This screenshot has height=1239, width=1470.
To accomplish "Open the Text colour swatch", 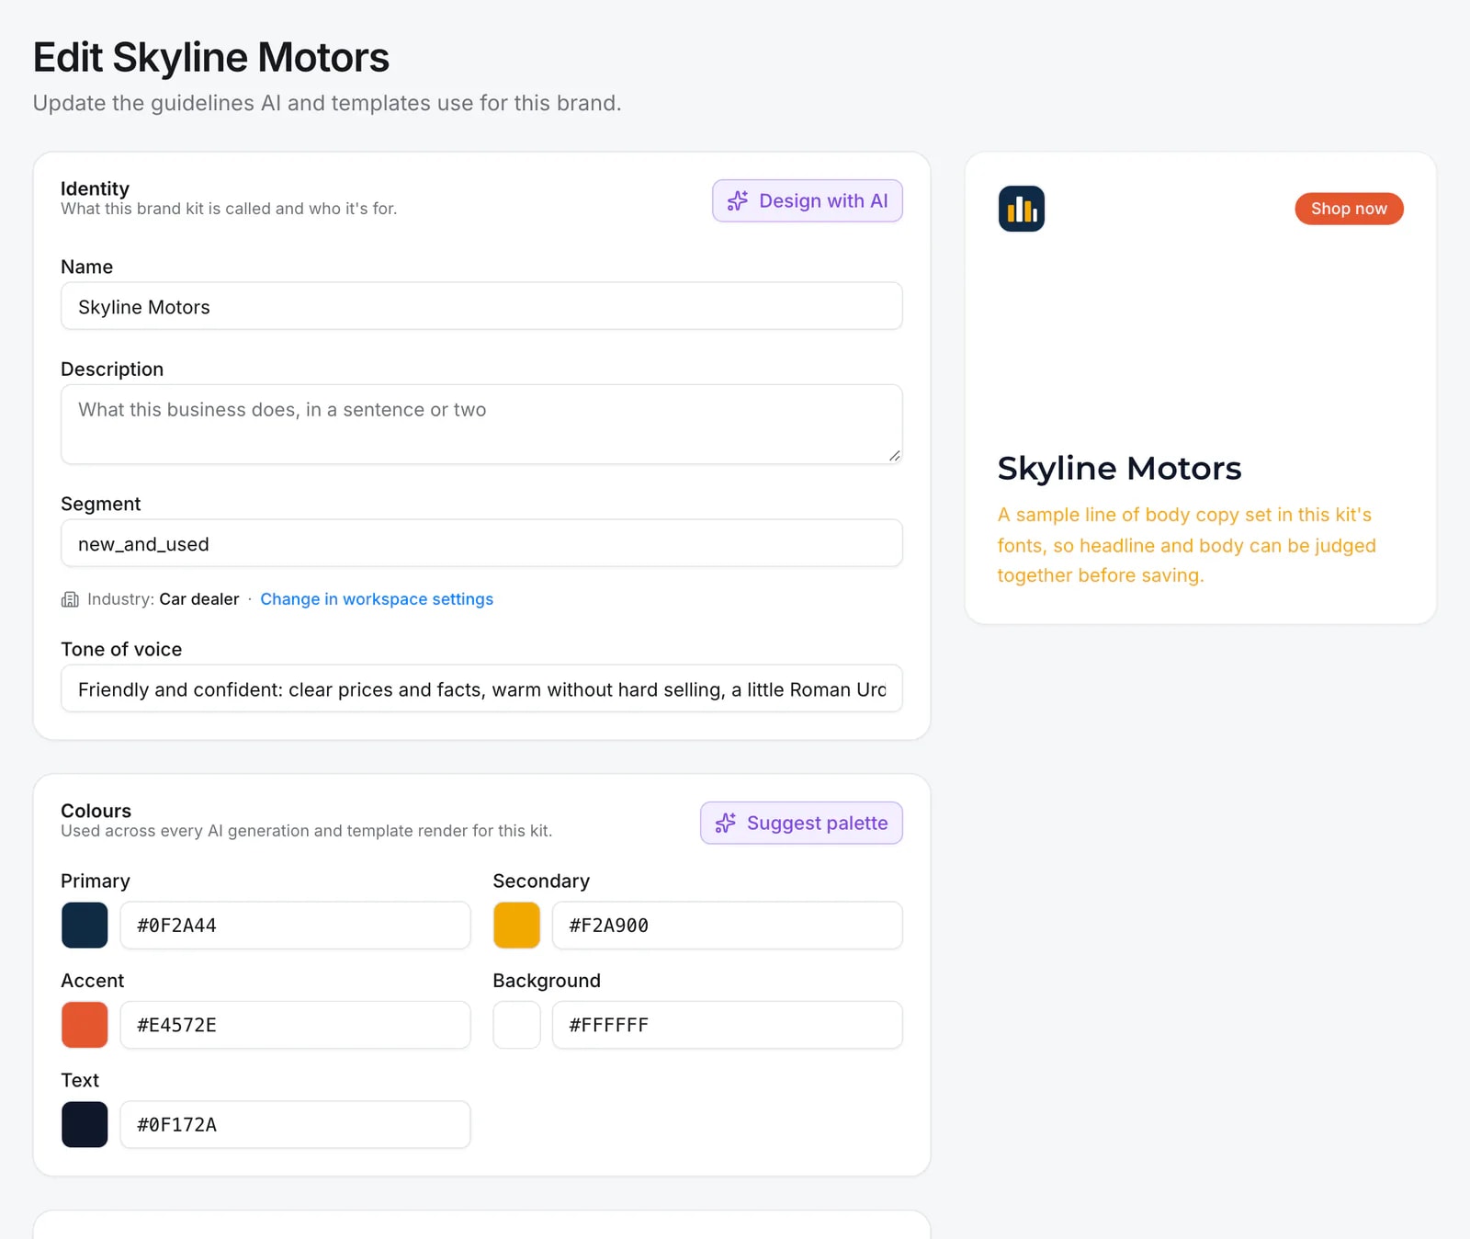I will (x=85, y=1124).
